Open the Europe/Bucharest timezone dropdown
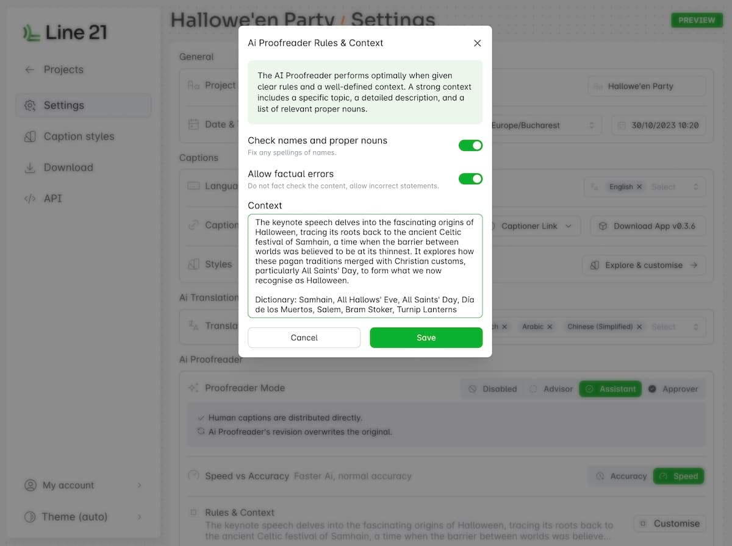This screenshot has height=546, width=732. pyautogui.click(x=542, y=126)
